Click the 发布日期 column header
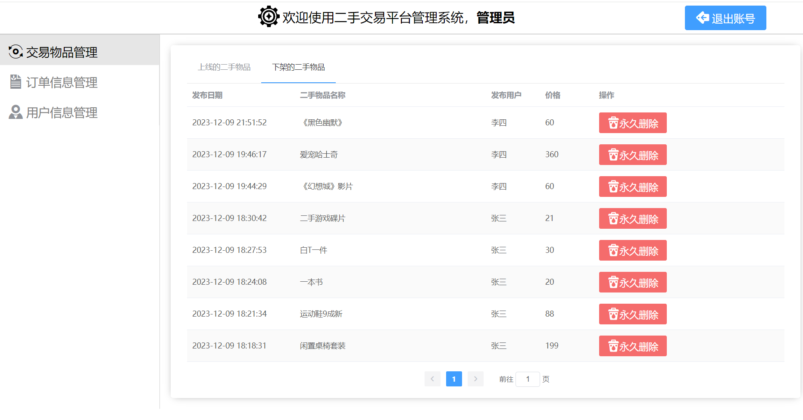Image resolution: width=803 pixels, height=420 pixels. coord(207,95)
